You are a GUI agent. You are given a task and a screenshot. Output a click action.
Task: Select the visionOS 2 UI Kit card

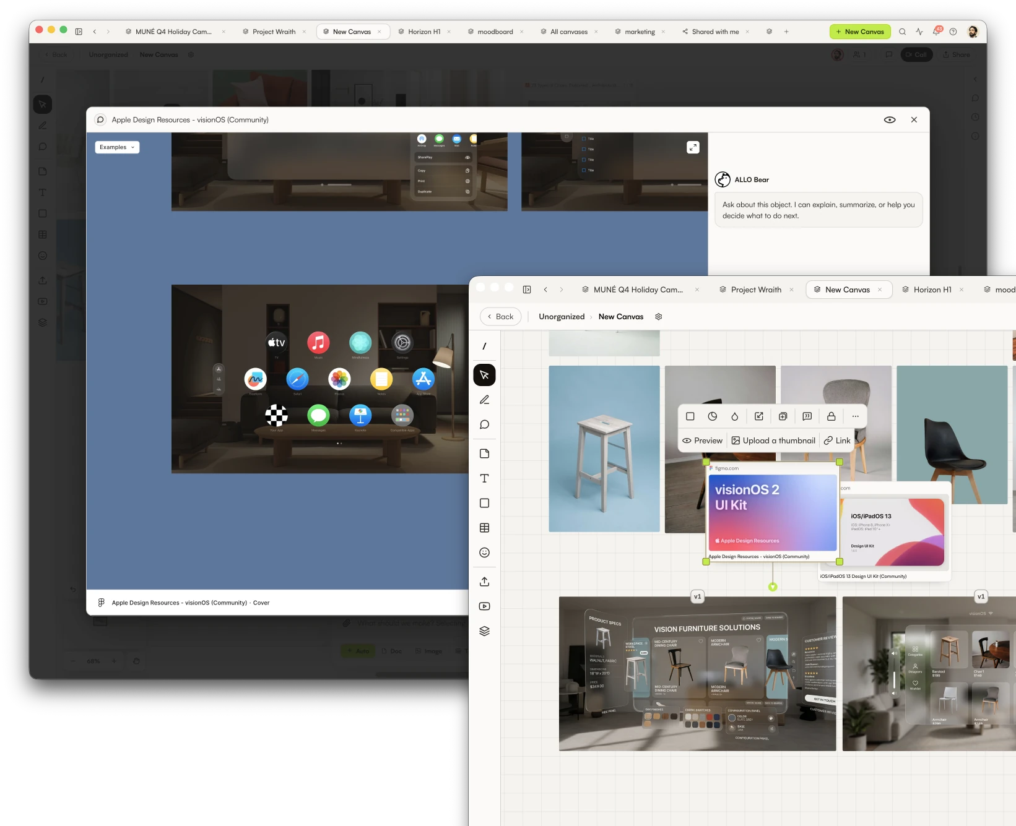(x=773, y=513)
